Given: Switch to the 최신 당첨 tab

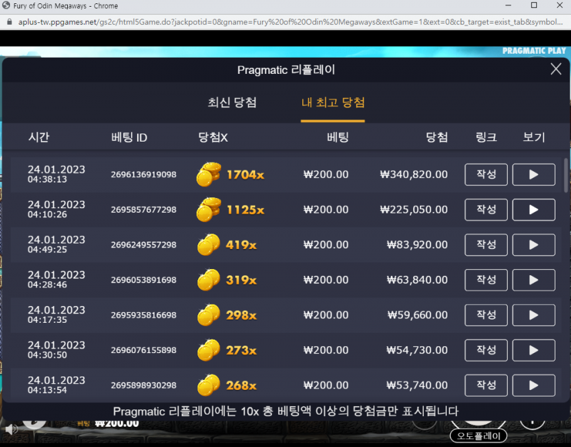Looking at the screenshot, I should (232, 103).
